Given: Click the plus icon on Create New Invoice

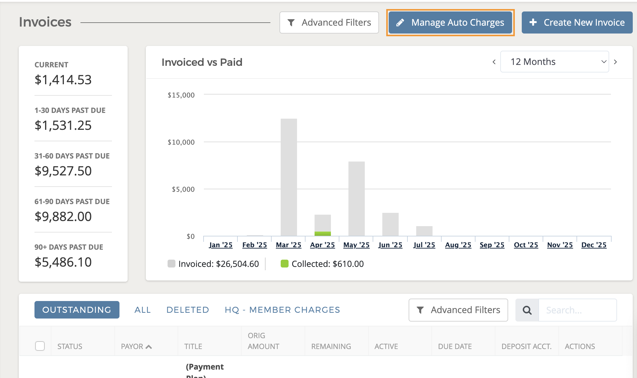Looking at the screenshot, I should (x=533, y=22).
